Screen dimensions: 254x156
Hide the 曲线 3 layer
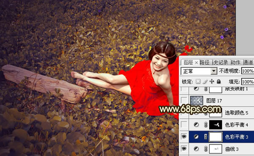184,149
